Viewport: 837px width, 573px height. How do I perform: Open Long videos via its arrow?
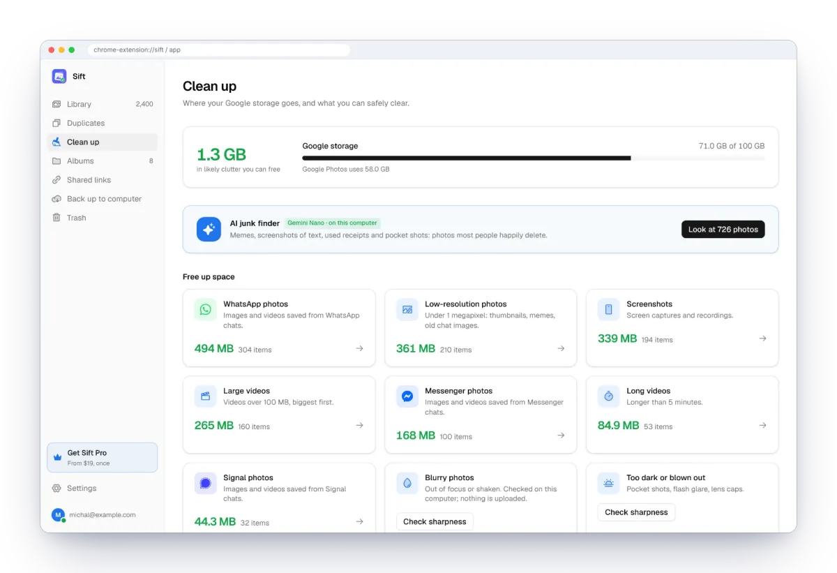pyautogui.click(x=763, y=425)
